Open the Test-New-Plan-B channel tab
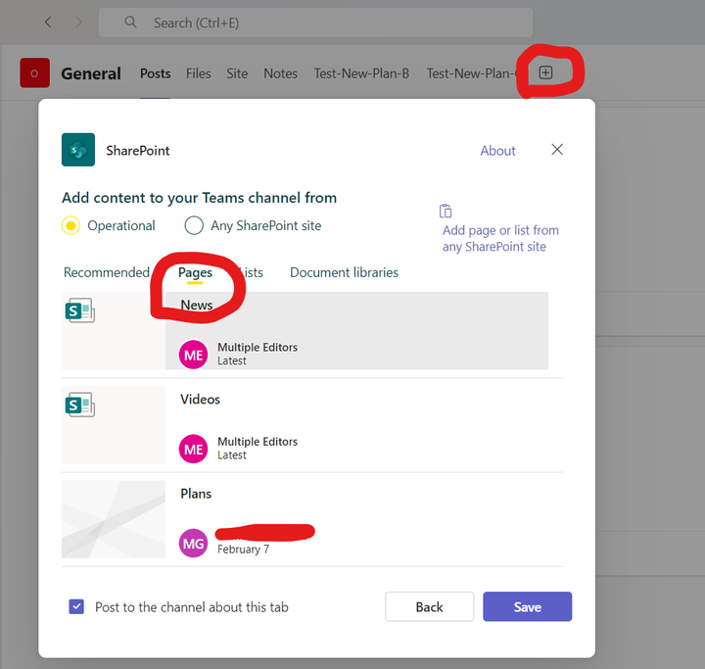705x669 pixels. point(361,73)
